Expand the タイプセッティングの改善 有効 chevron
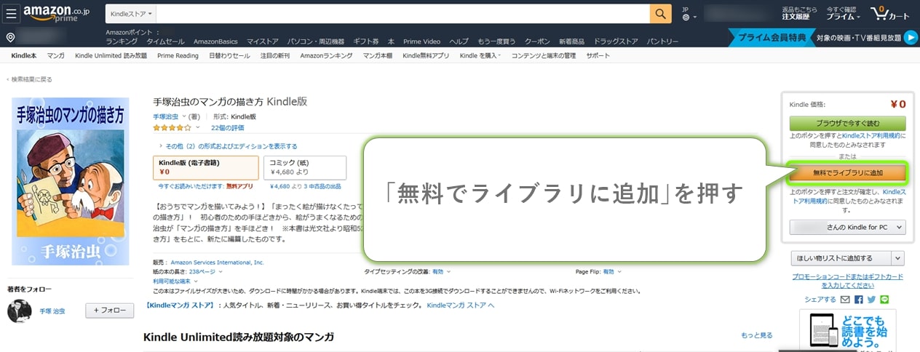This screenshot has height=352, width=920. (448, 271)
